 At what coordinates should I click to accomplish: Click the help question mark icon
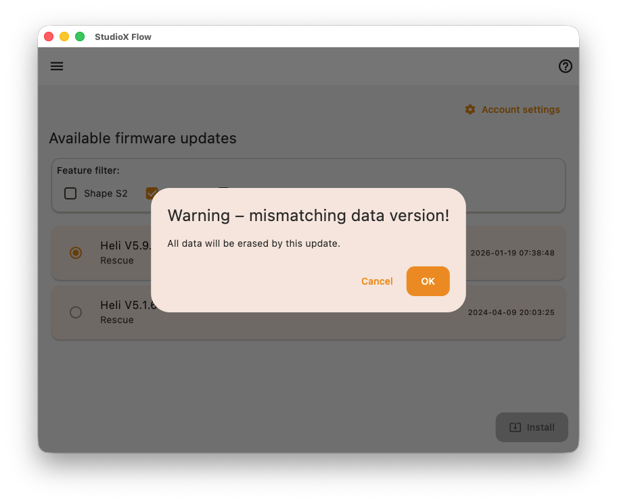[566, 66]
